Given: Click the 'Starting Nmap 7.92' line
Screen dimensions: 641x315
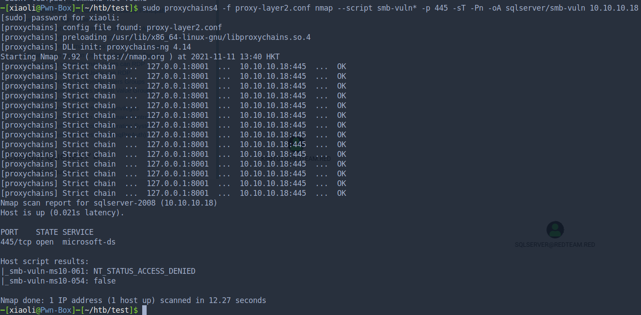Looking at the screenshot, I should [x=140, y=57].
